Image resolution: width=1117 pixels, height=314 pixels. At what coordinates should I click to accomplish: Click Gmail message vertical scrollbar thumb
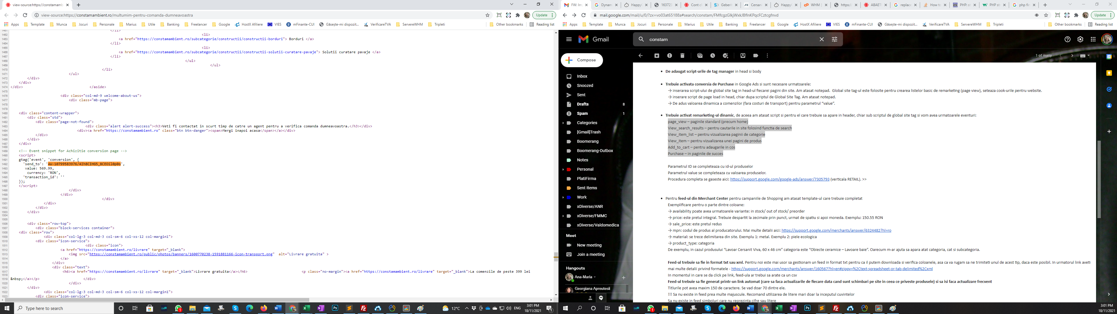[x=1099, y=179]
